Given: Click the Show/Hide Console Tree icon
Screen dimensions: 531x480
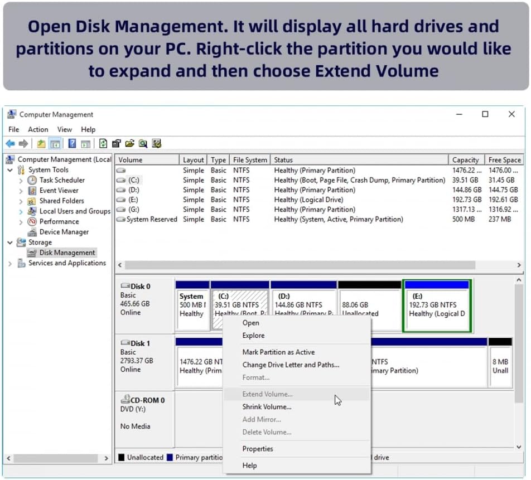Looking at the screenshot, I should [55, 144].
